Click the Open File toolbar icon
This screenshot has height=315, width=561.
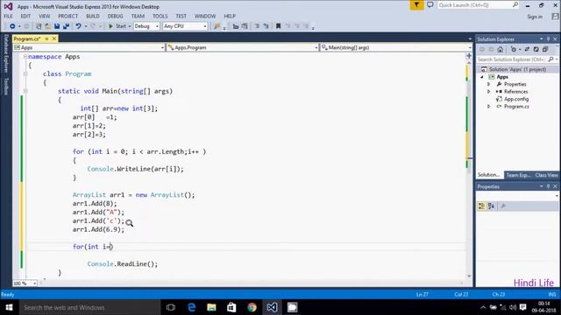coord(47,26)
